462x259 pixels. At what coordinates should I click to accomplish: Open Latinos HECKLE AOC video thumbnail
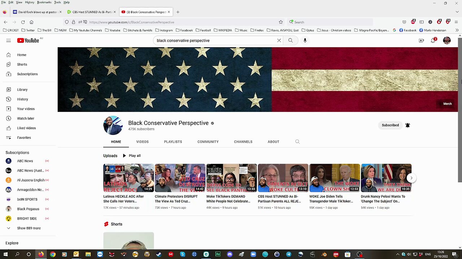point(128,178)
